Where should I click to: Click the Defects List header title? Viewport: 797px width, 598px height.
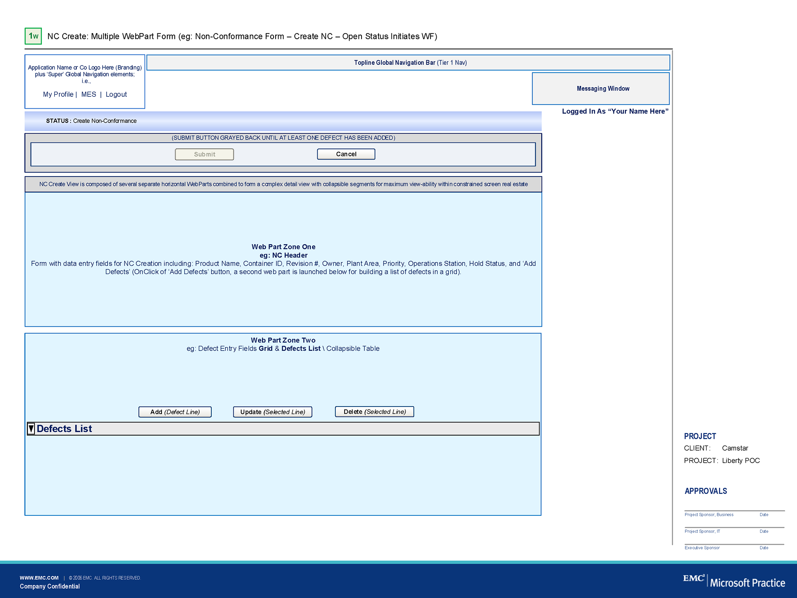64,429
